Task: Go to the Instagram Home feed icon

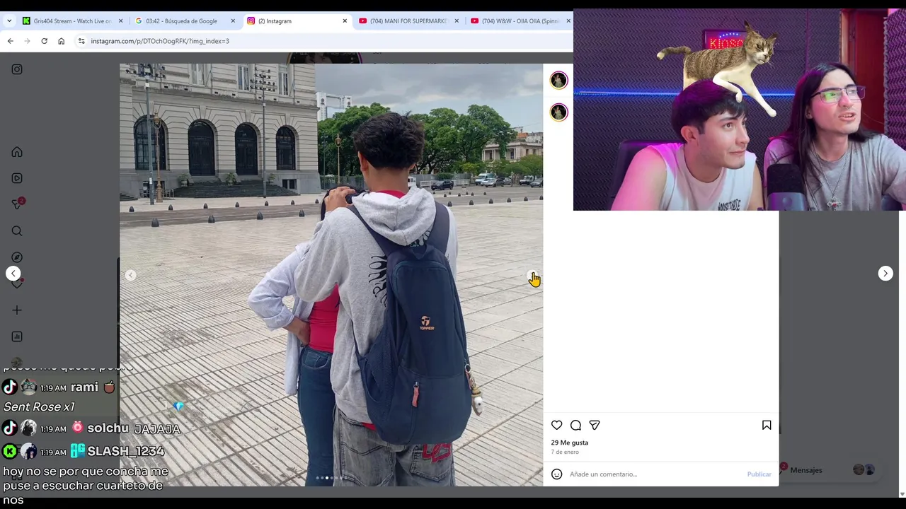Action: point(17,152)
